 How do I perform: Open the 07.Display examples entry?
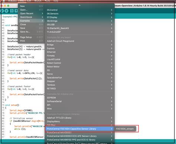pos(79,17)
